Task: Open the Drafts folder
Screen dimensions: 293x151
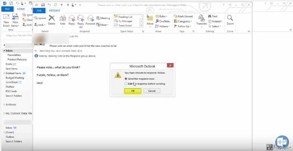Action: tap(11, 64)
